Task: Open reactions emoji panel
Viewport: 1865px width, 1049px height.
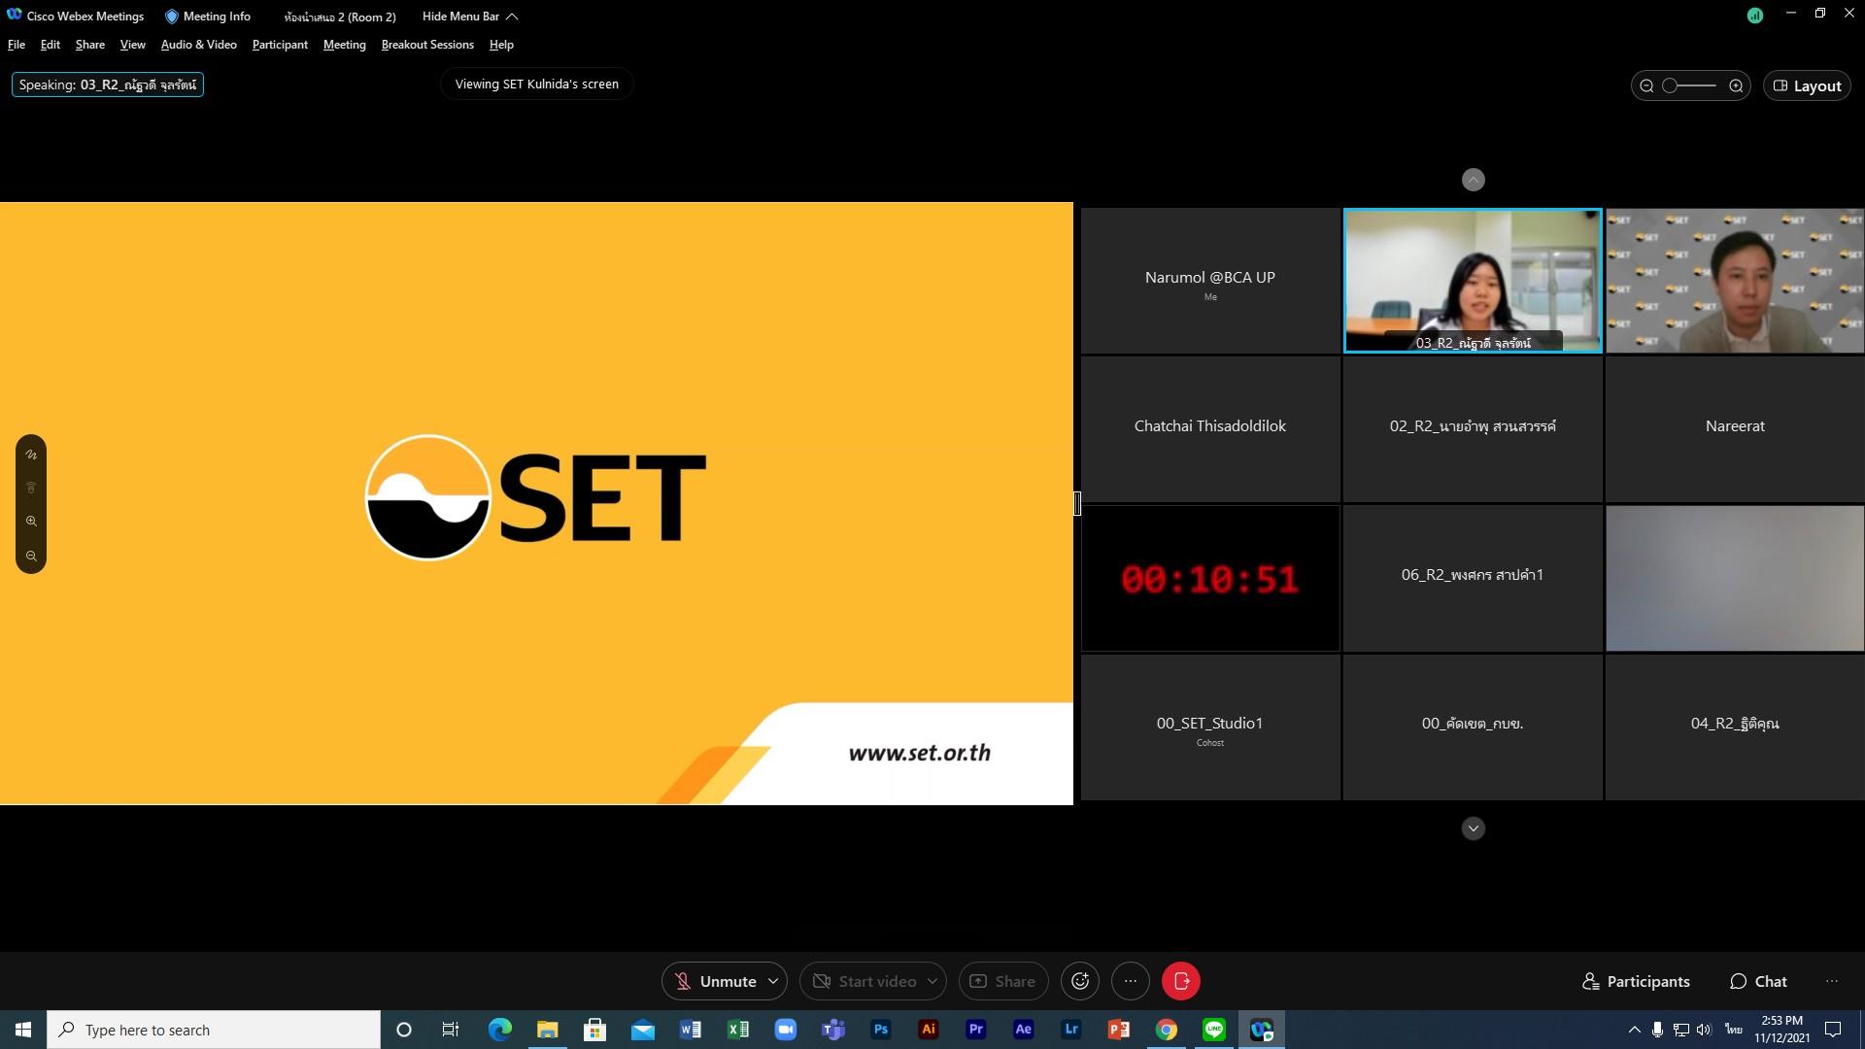Action: (1080, 981)
